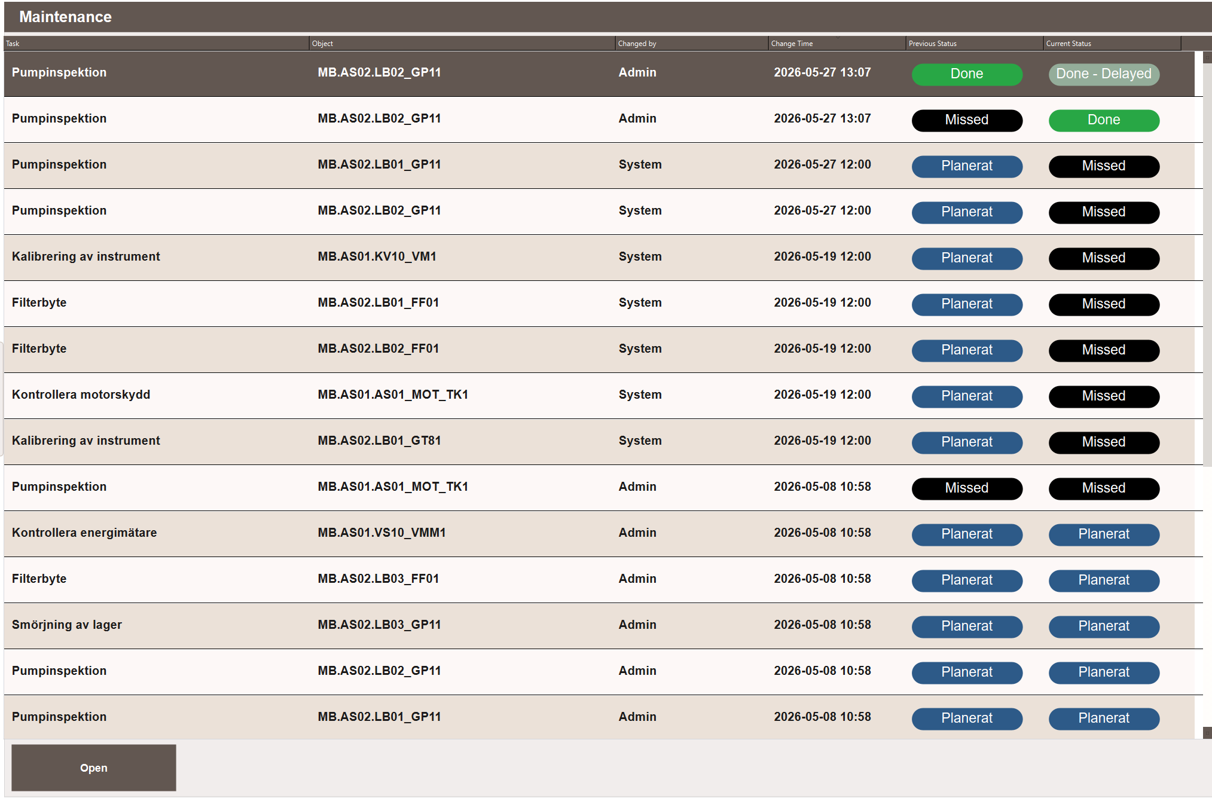Click the Maintenance title
Screen dimensions: 1212x798
pyautogui.click(x=65, y=17)
